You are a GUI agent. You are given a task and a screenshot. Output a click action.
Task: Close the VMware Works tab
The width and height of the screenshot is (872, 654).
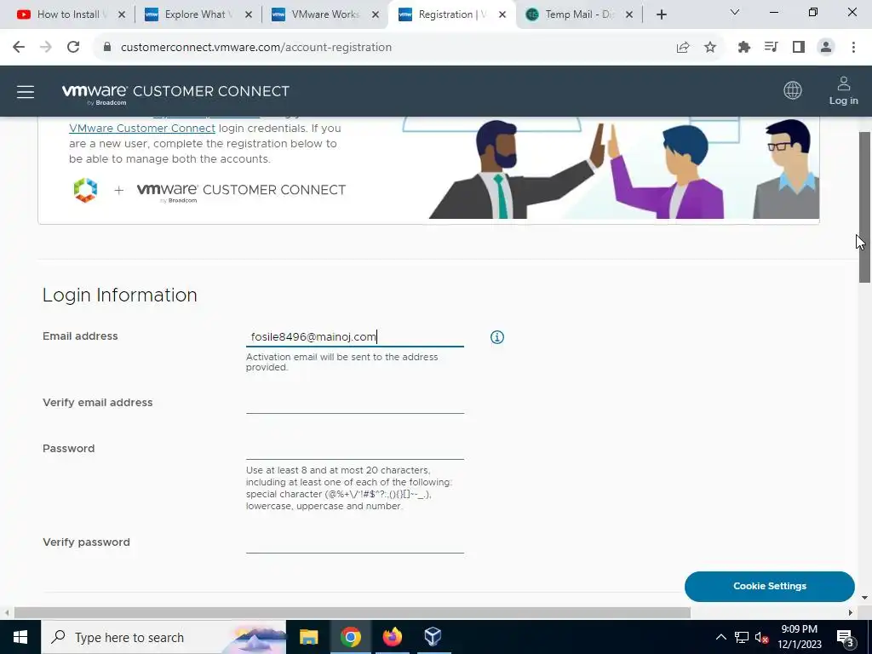pos(376,14)
